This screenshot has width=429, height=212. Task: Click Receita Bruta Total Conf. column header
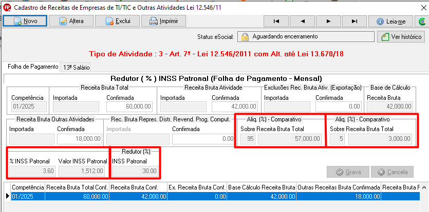click(x=77, y=187)
